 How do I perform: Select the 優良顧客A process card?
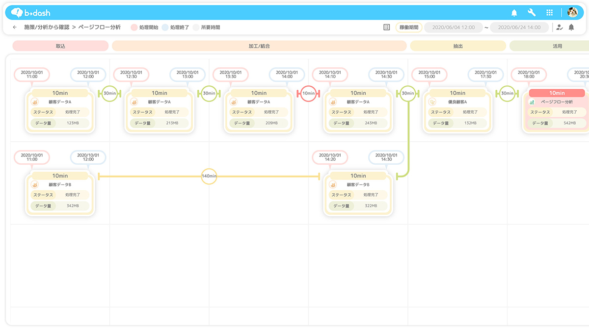[x=457, y=110]
